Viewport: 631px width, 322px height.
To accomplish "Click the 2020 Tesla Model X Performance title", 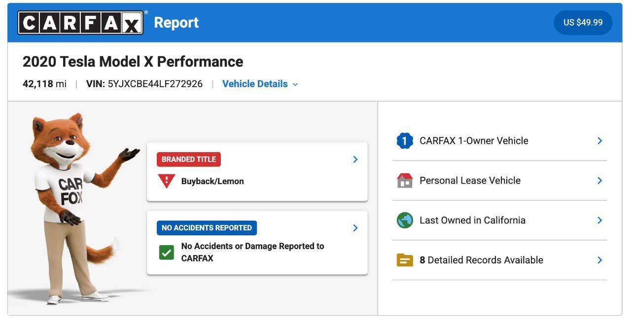I will [x=133, y=62].
